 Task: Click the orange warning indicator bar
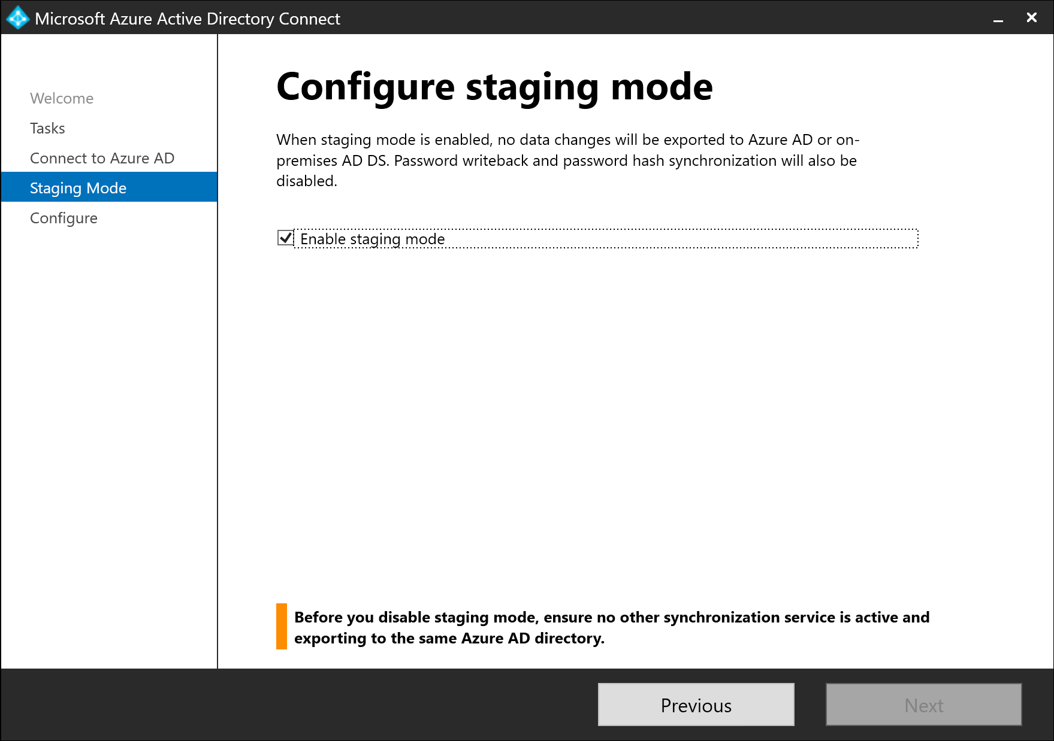[x=281, y=626]
